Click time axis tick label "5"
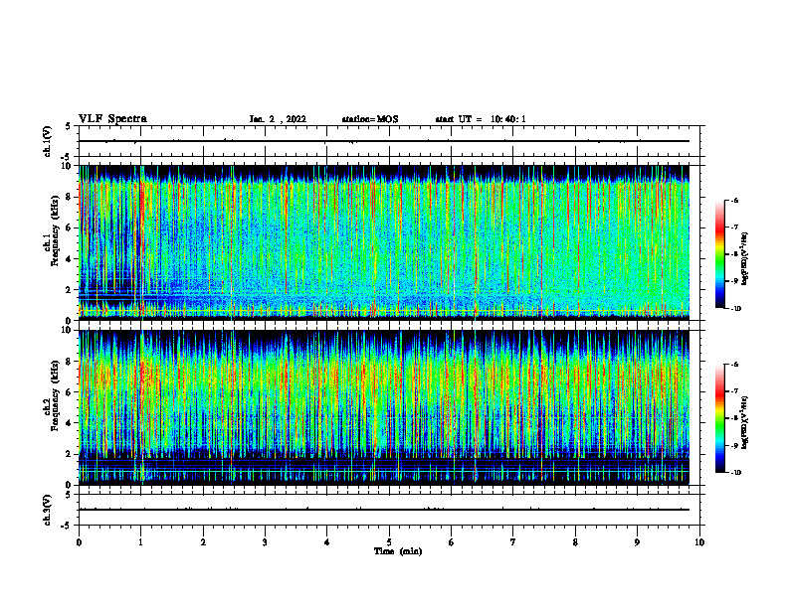This screenshot has height=608, width=788. [x=389, y=542]
